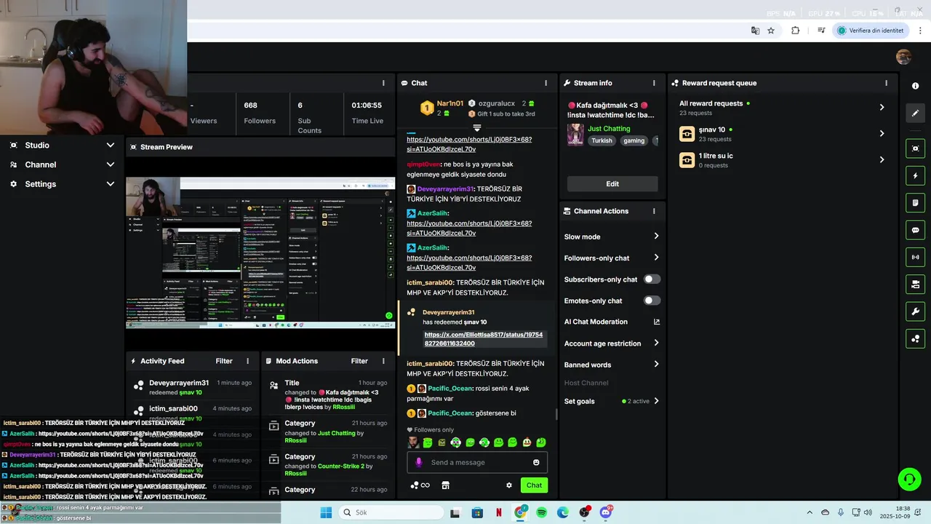Open Activity Feed three-dot menu
The width and height of the screenshot is (931, 524).
pyautogui.click(x=247, y=361)
